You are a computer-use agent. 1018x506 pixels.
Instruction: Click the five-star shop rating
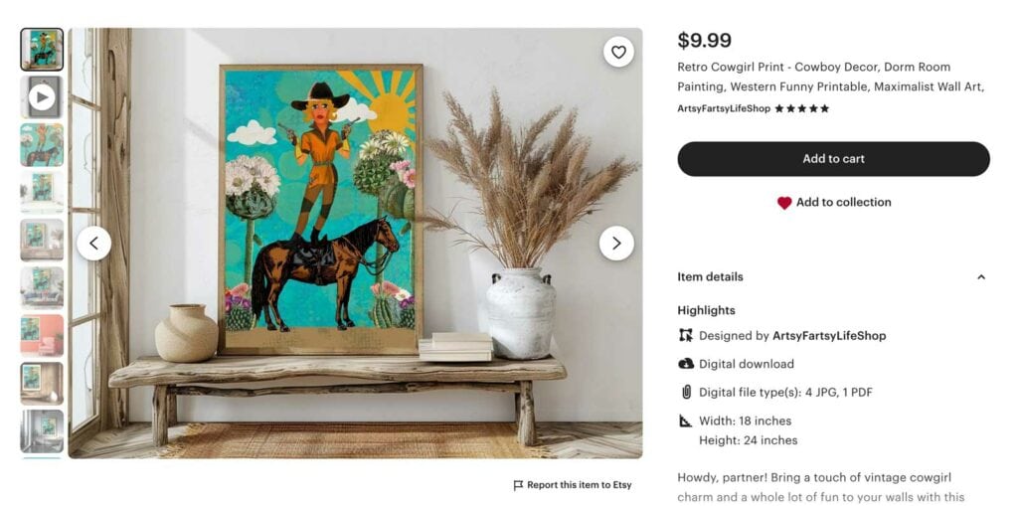click(802, 109)
